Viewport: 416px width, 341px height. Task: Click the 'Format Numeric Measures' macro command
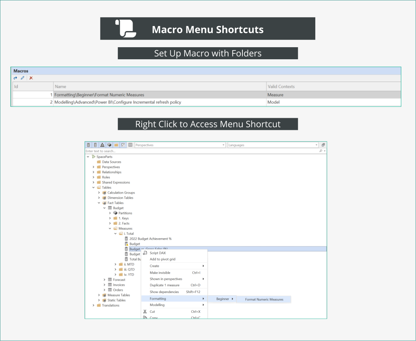[264, 299]
